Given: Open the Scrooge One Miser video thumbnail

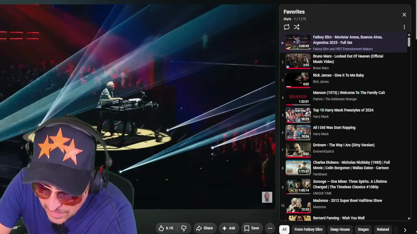Looking at the screenshot, I should [x=298, y=187].
